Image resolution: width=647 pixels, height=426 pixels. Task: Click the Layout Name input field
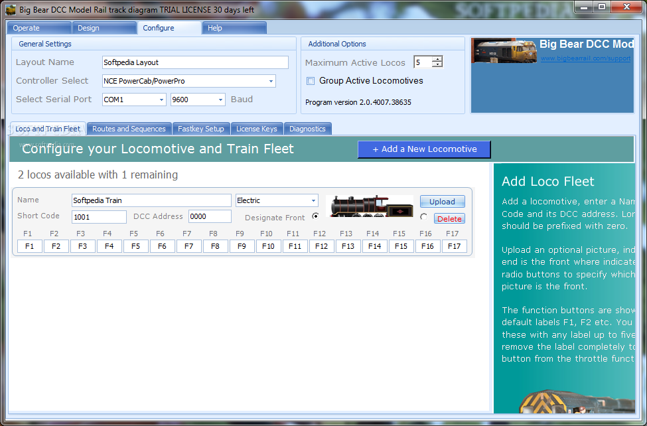click(x=195, y=62)
